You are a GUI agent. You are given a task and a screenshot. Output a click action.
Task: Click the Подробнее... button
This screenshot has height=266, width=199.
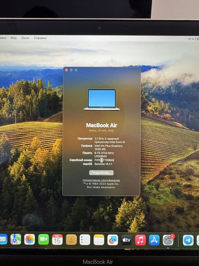point(101,173)
